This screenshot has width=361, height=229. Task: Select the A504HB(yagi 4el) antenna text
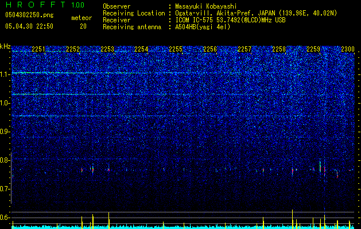pyautogui.click(x=203, y=27)
